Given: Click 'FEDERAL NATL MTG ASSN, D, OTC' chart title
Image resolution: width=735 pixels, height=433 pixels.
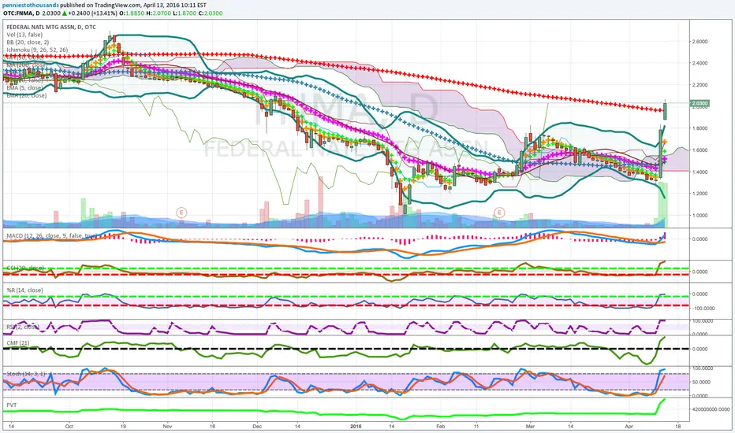Looking at the screenshot, I should point(51,27).
